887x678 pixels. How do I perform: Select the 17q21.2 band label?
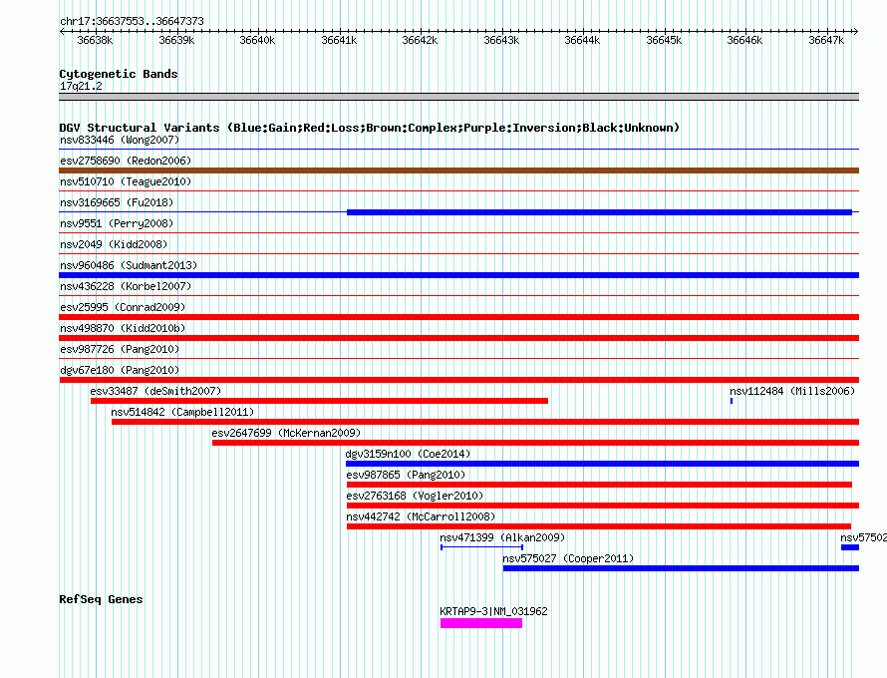pyautogui.click(x=81, y=86)
